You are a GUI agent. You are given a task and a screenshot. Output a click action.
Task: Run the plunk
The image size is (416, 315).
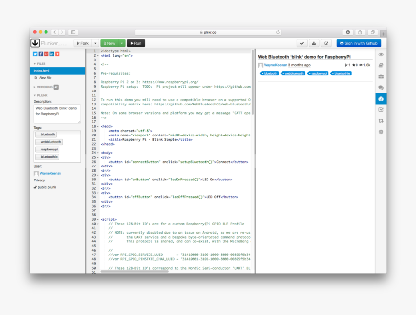pyautogui.click(x=136, y=43)
